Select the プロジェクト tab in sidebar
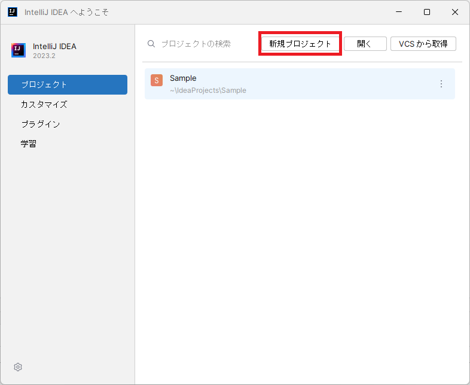Screen dimensions: 470x385 [68, 84]
